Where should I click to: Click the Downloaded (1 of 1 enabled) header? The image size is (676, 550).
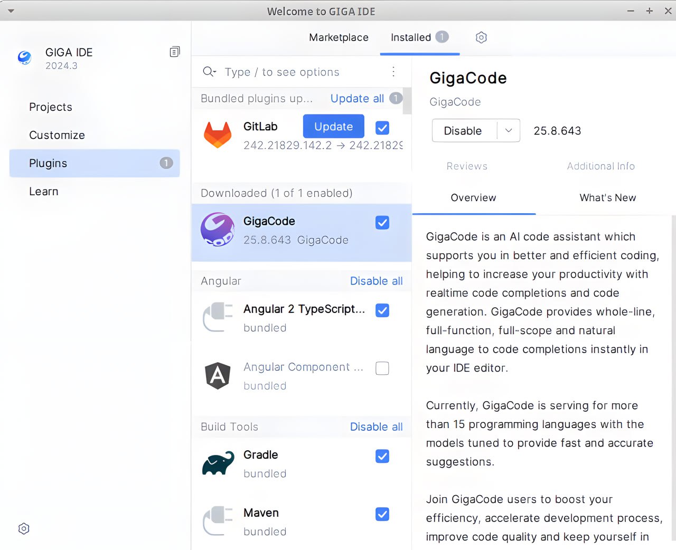click(x=277, y=193)
